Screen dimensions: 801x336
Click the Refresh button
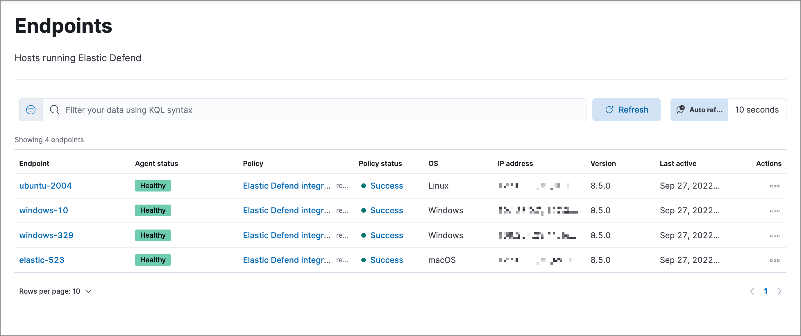pyautogui.click(x=626, y=109)
